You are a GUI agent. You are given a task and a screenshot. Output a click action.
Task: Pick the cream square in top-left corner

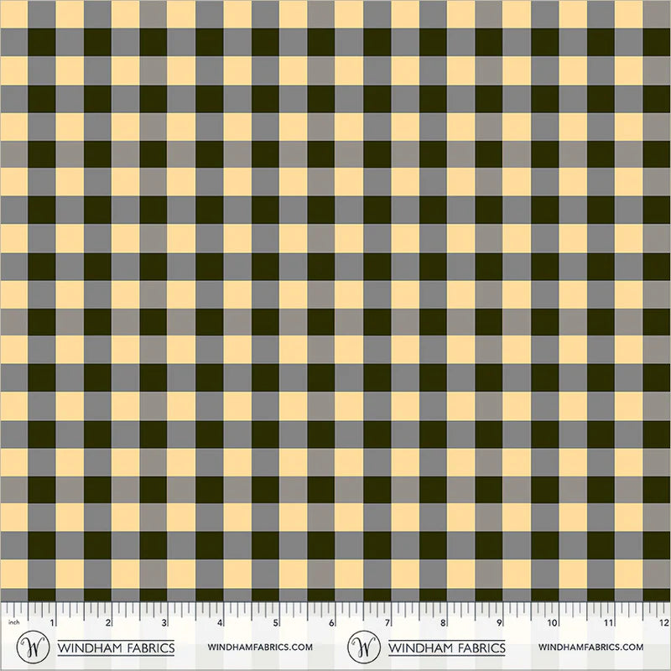pos(13,14)
